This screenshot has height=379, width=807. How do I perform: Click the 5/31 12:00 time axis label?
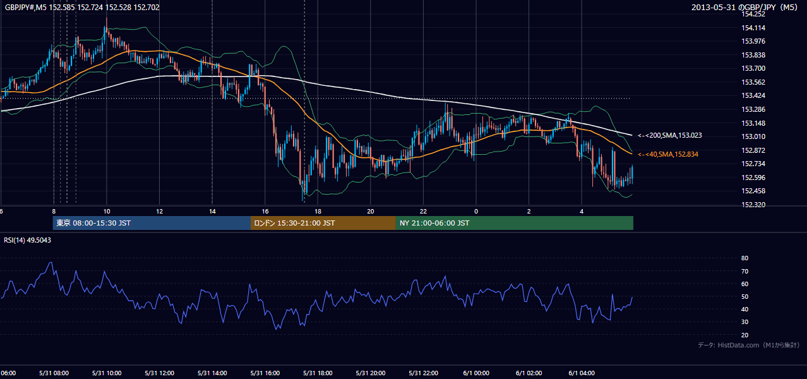click(159, 373)
